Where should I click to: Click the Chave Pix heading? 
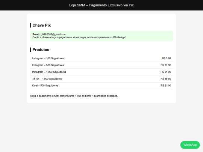[42, 25]
